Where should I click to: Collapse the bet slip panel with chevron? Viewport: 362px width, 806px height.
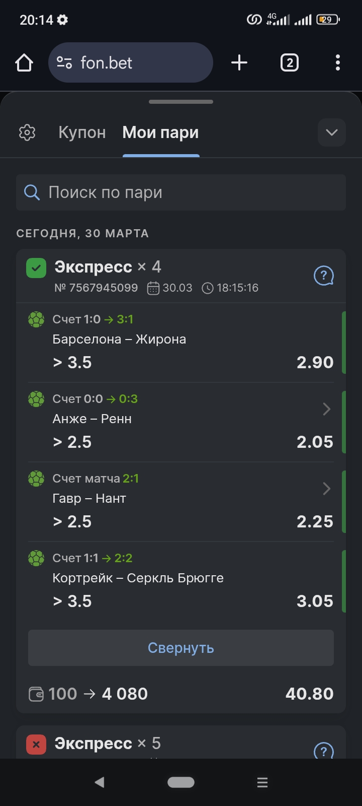tap(331, 132)
